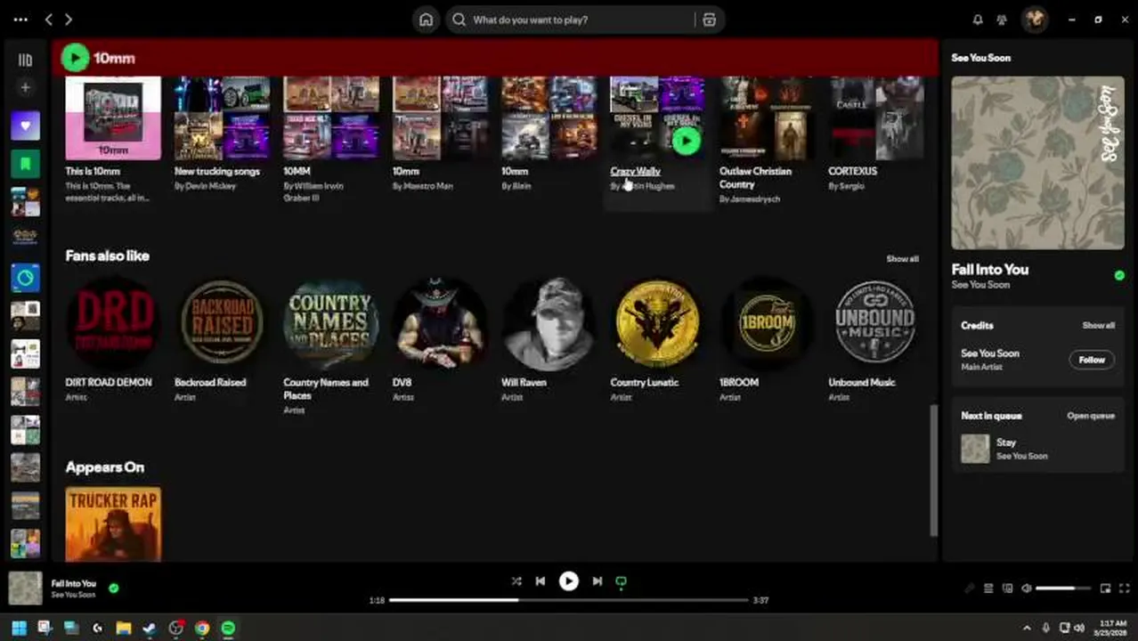Open File Explorer from the taskbar
1138x641 pixels.
tap(124, 628)
